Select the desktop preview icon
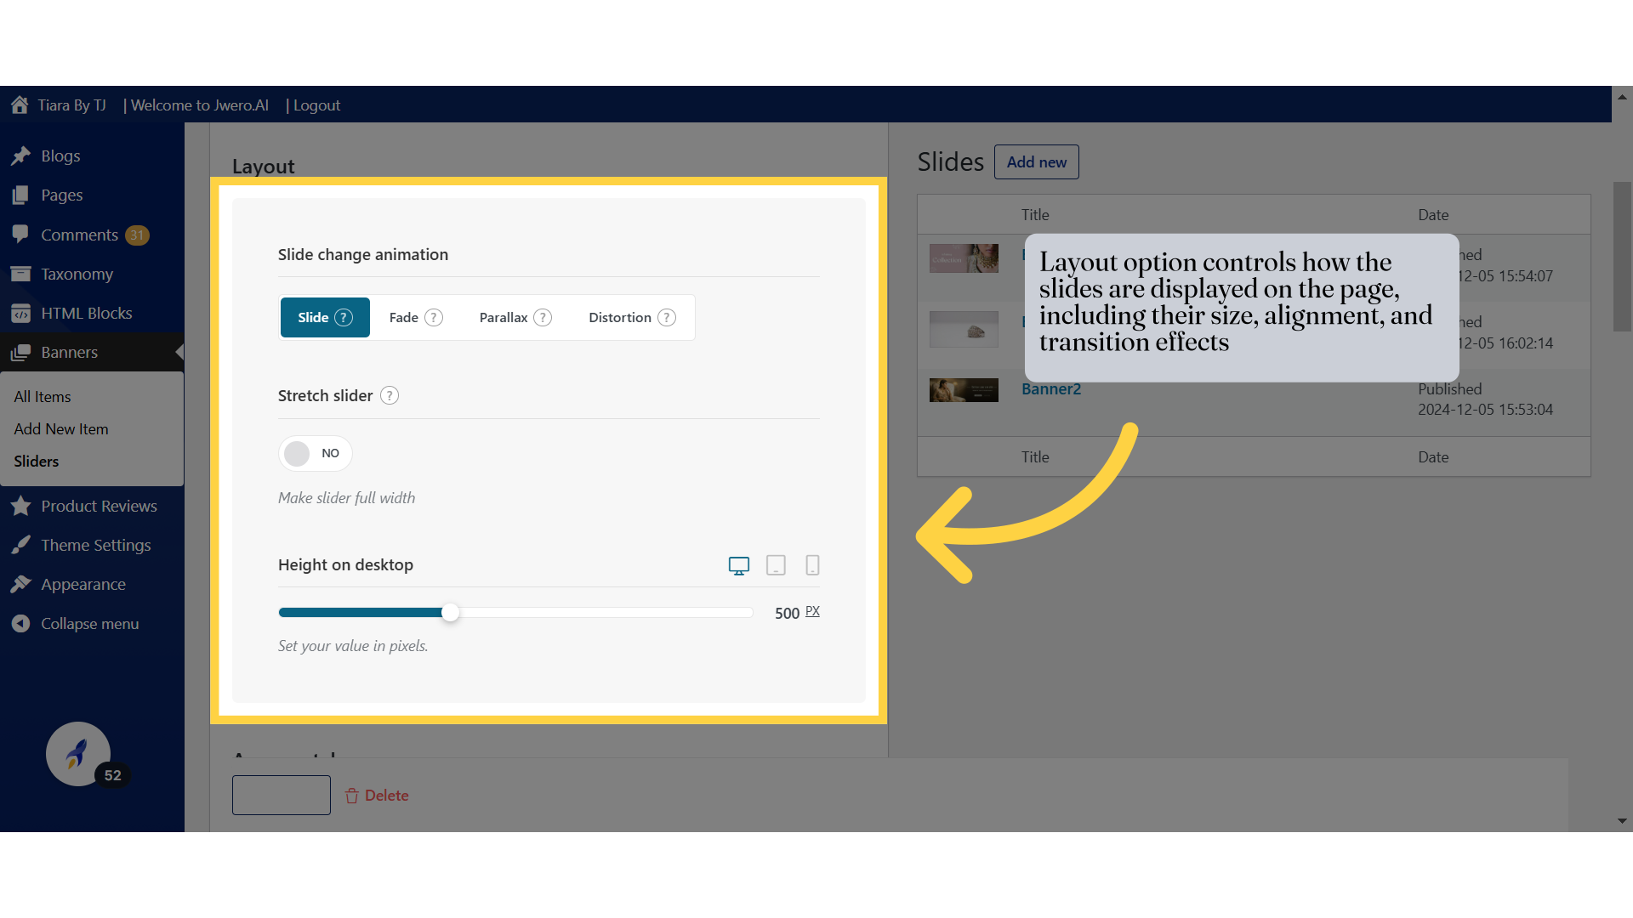1633x918 pixels. point(739,565)
